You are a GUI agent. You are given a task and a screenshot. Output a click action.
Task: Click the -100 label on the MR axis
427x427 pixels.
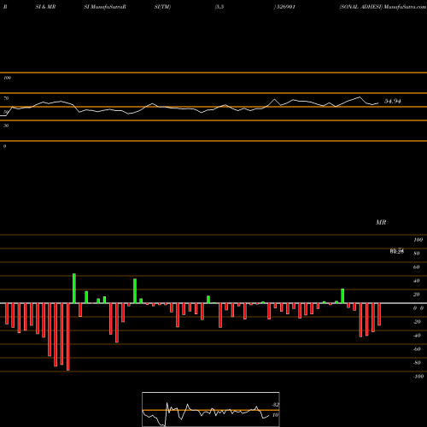[x=418, y=377]
